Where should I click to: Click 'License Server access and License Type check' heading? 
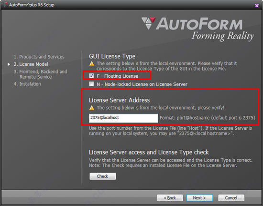[149, 152]
